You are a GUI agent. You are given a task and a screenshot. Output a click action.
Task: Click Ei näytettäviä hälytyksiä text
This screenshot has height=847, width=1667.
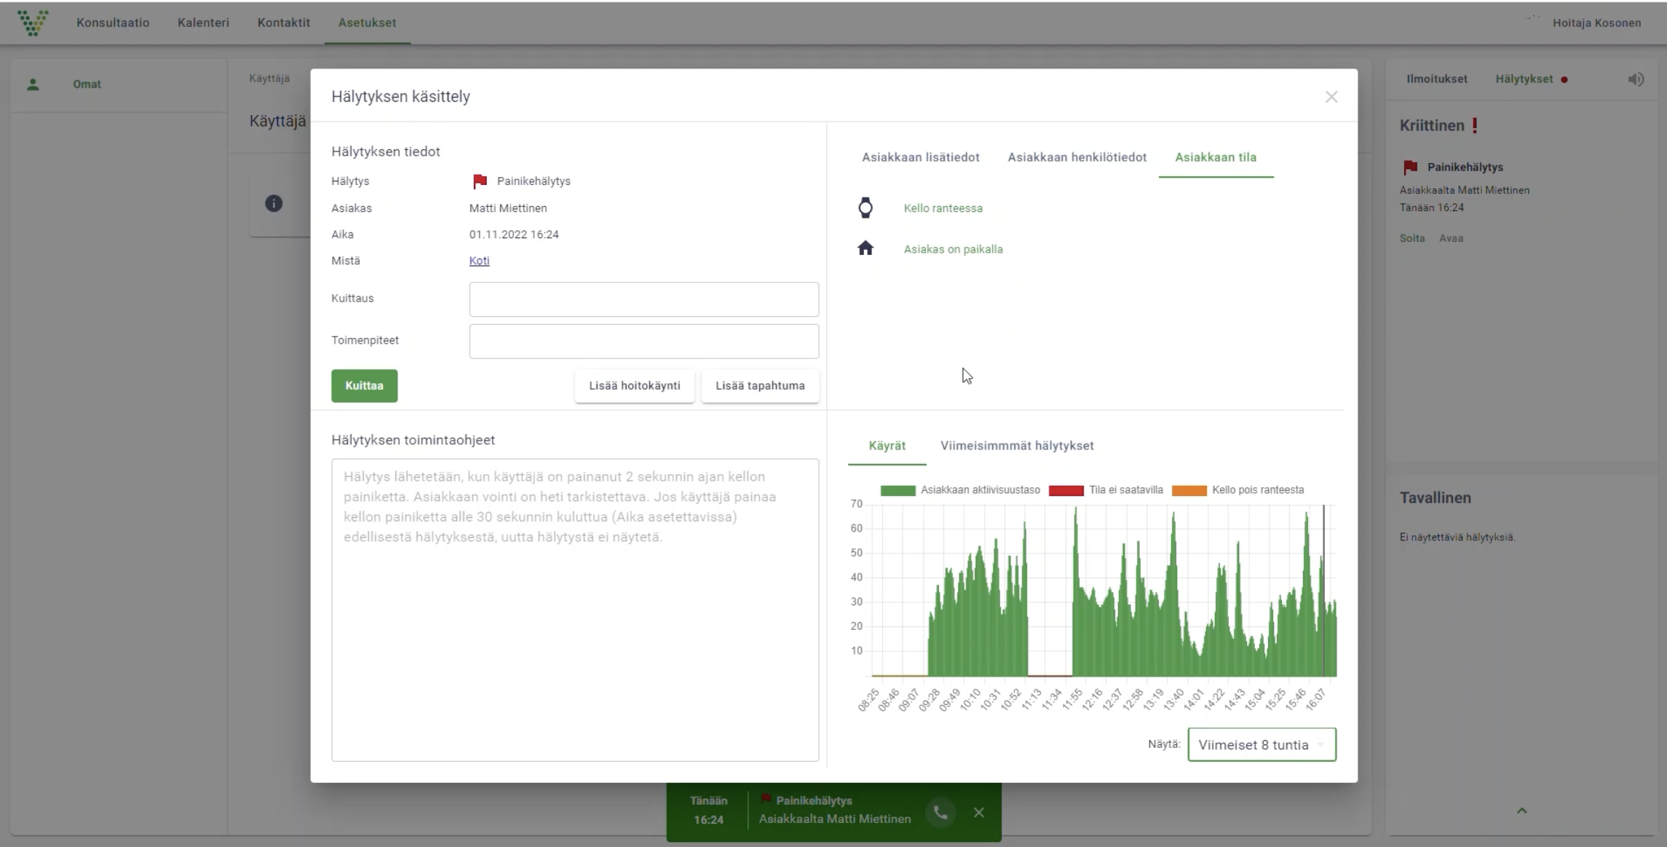pyautogui.click(x=1457, y=537)
